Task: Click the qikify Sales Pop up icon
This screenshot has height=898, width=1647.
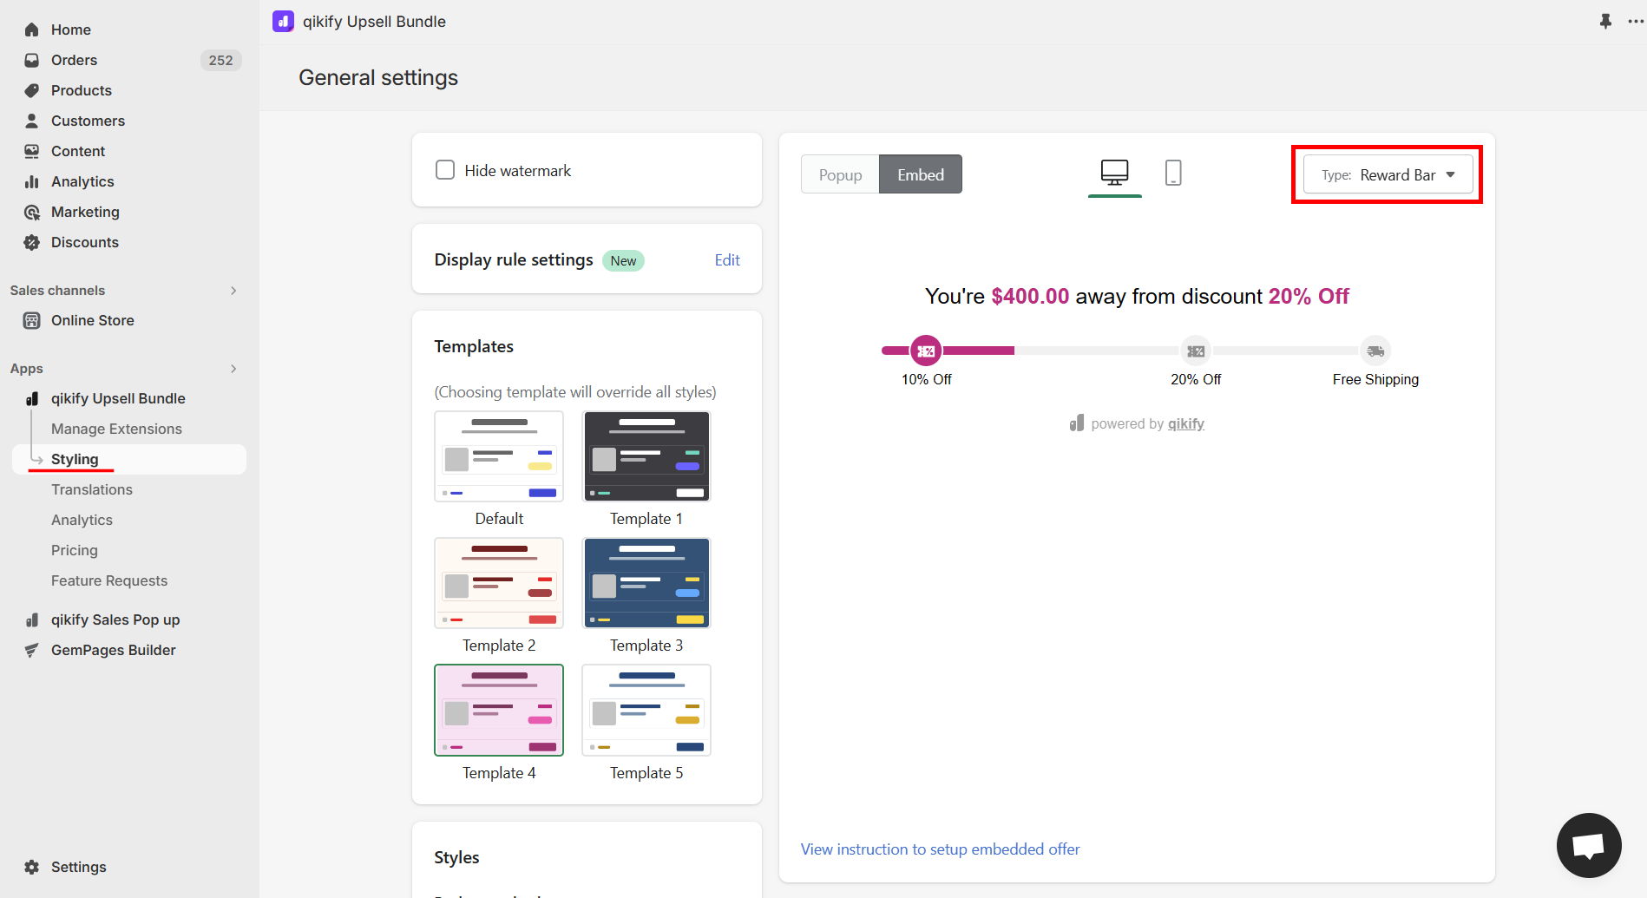Action: (x=31, y=619)
